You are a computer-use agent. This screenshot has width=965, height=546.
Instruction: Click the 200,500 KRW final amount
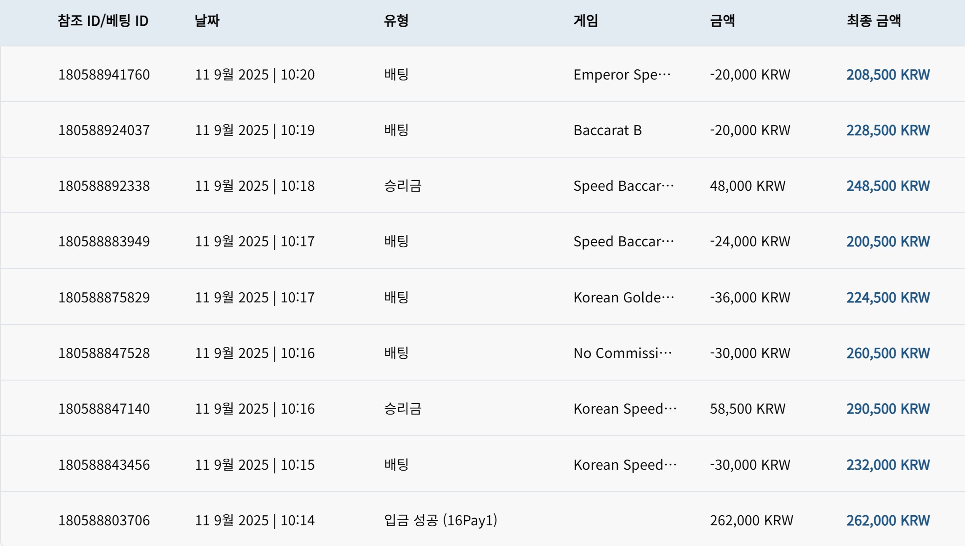tap(888, 241)
